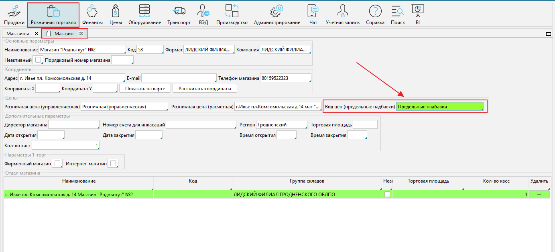Open the Цены price tag icon

coord(116,11)
